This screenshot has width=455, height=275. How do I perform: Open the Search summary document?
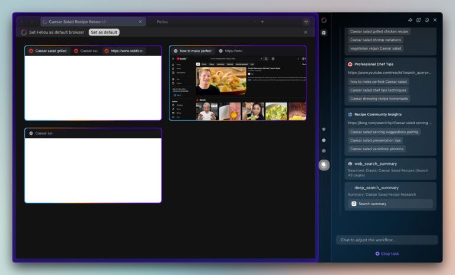(390, 203)
